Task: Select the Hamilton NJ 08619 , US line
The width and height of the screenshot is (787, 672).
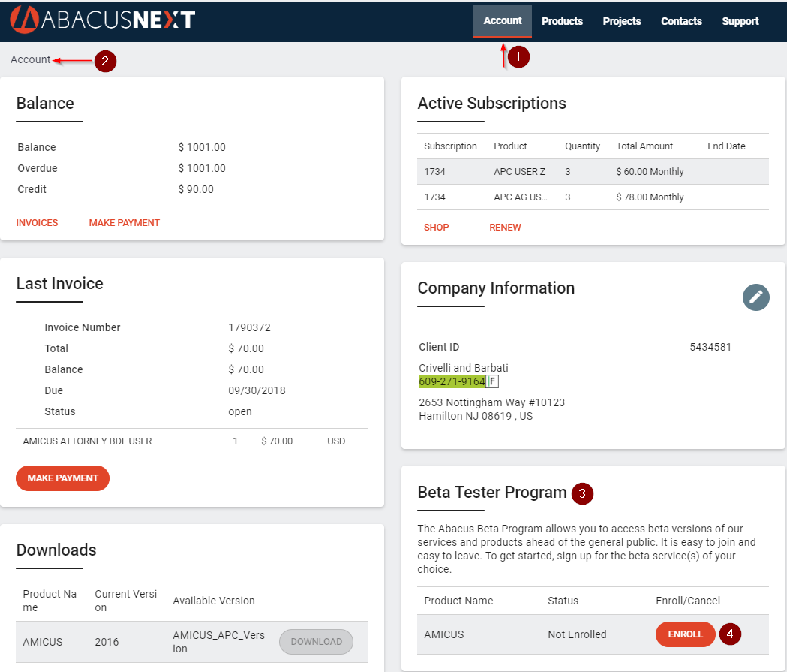Action: [x=476, y=417]
